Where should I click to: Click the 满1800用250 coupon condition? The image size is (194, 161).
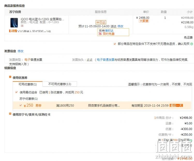click(x=65, y=106)
